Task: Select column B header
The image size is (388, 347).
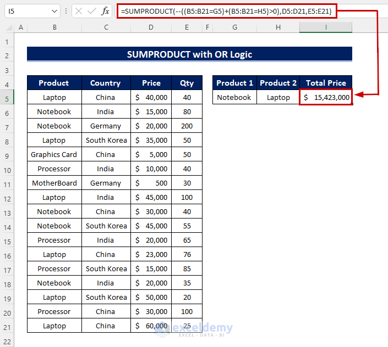Action: pyautogui.click(x=54, y=27)
